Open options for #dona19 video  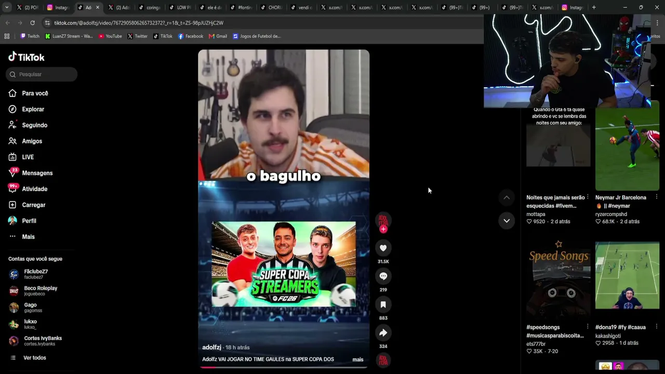(x=657, y=327)
